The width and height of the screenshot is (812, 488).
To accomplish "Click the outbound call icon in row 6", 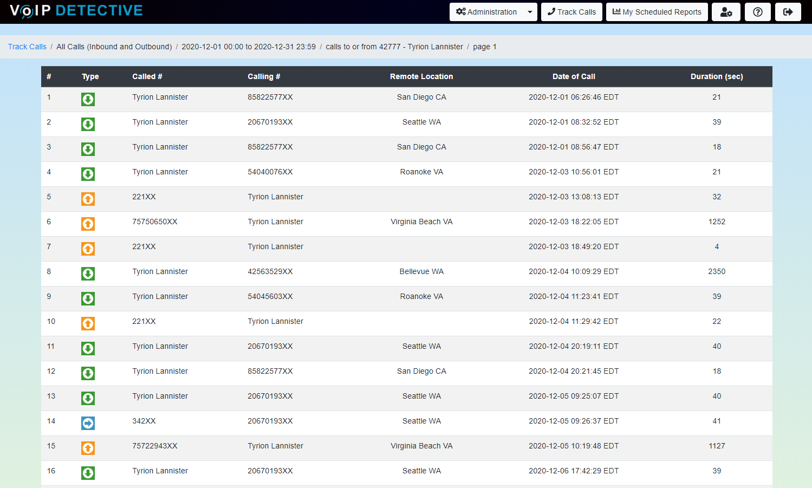I will coord(88,224).
